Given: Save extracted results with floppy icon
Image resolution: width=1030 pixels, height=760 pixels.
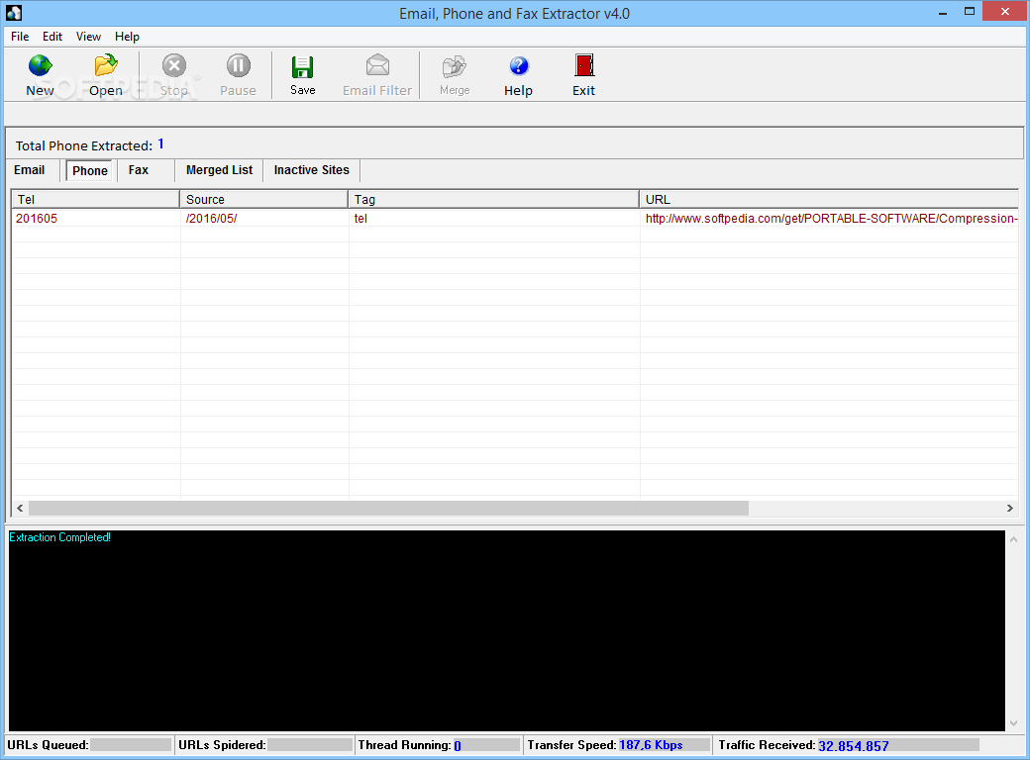Looking at the screenshot, I should tap(303, 75).
